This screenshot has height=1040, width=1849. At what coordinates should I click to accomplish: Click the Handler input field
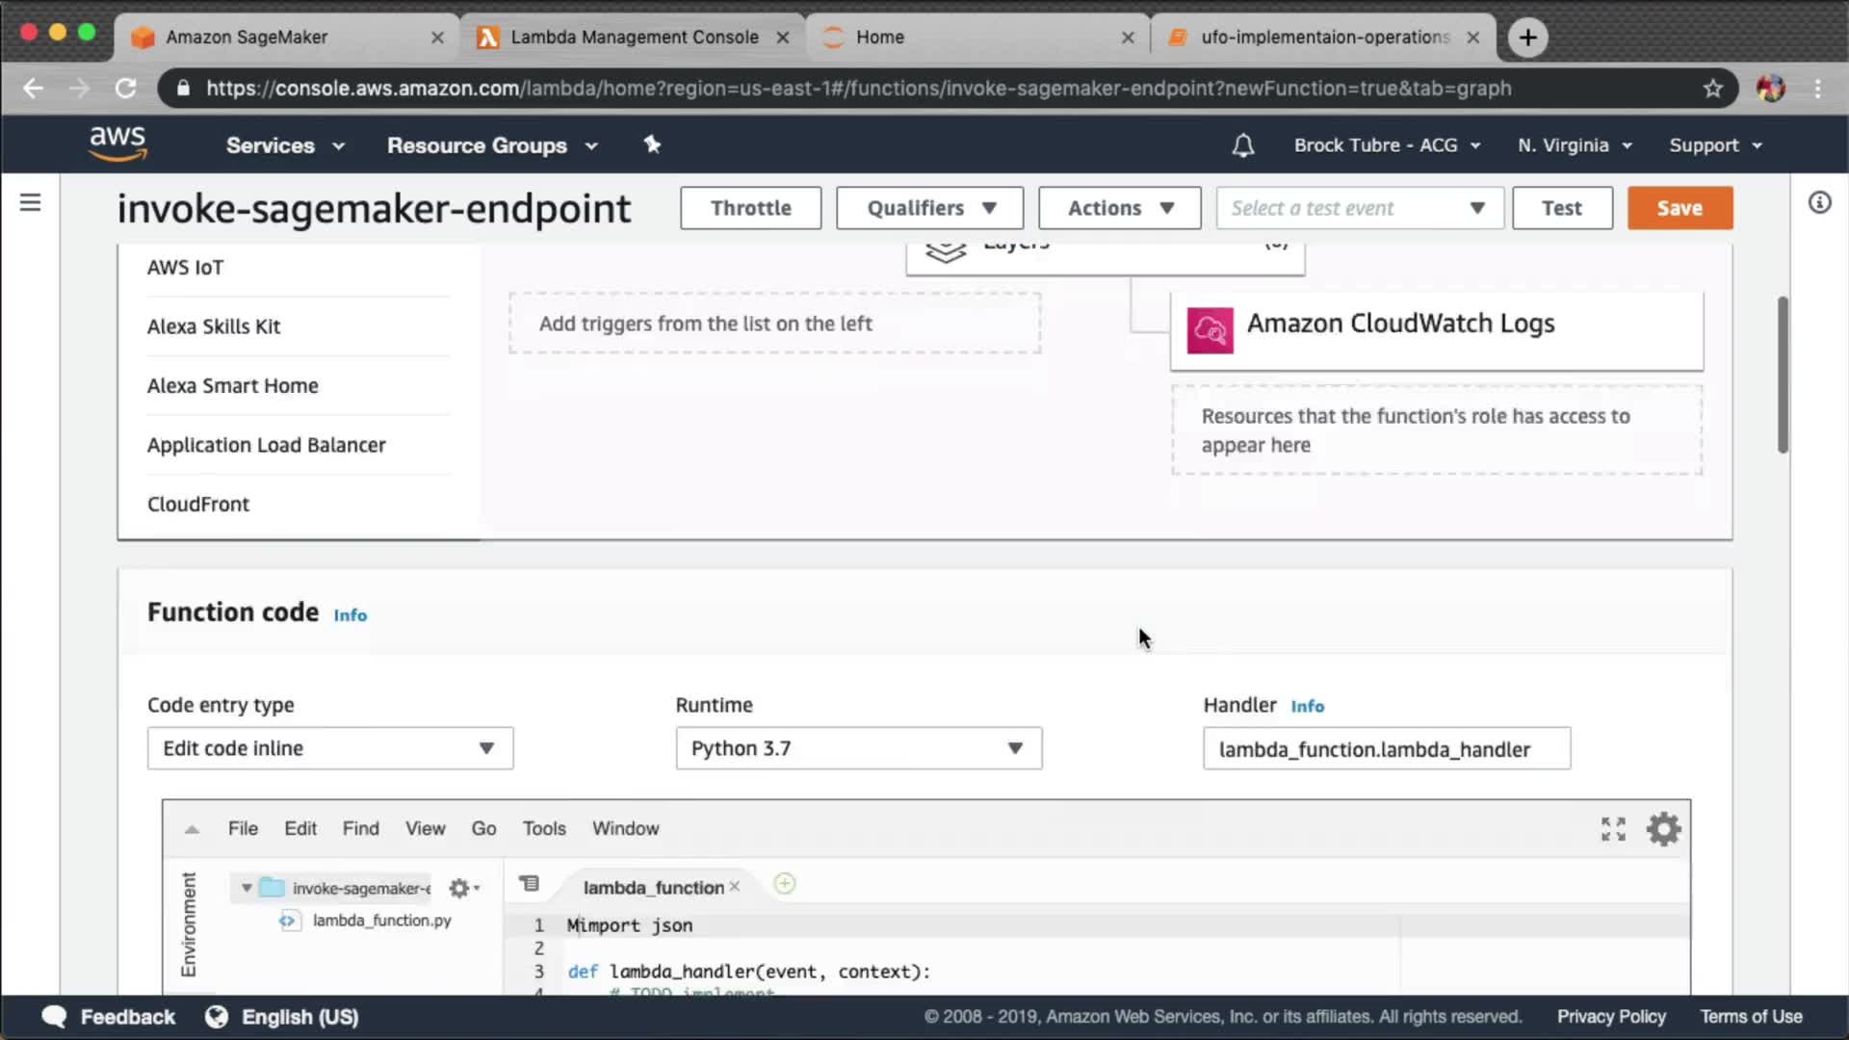click(1386, 749)
